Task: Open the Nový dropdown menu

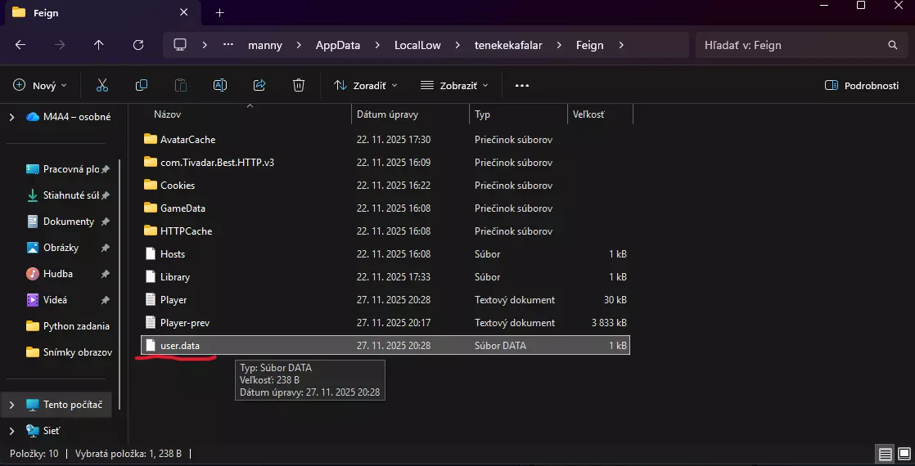Action: click(40, 85)
